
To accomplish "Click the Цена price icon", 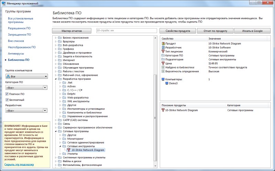I will tap(163, 63).
